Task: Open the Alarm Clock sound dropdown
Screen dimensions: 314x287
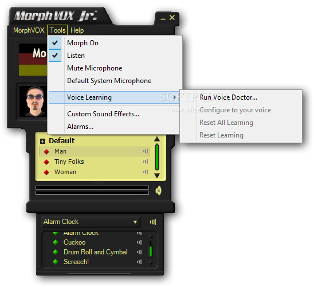Action: tap(91, 222)
